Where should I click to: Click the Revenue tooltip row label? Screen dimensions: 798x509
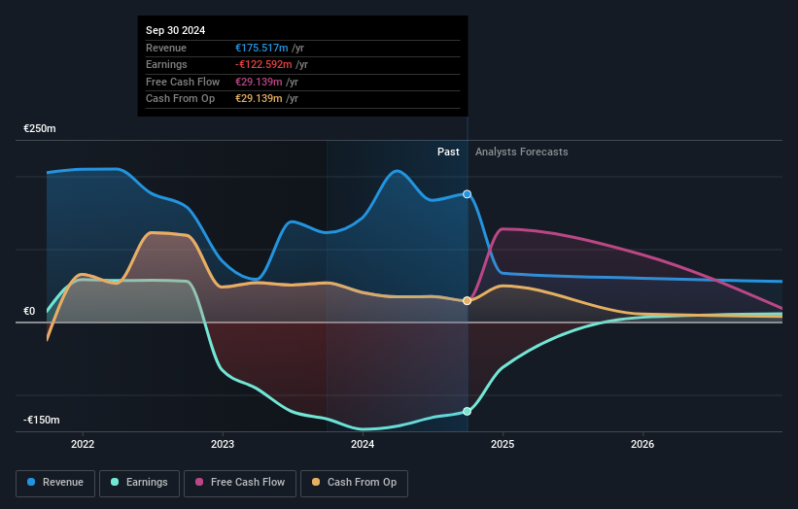[x=166, y=48]
